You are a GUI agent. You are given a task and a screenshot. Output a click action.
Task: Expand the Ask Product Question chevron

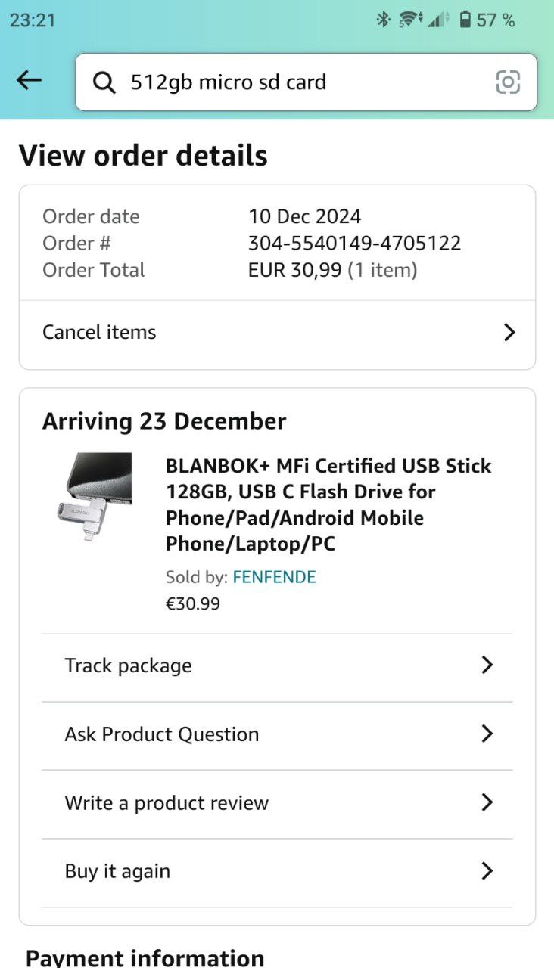pos(487,734)
